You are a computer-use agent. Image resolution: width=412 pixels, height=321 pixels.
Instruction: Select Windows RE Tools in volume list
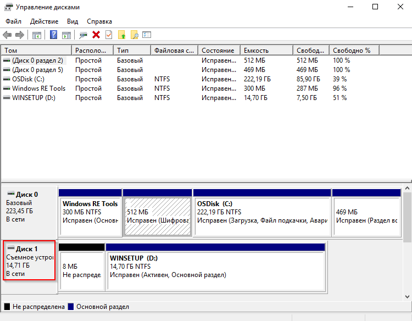[x=38, y=88]
